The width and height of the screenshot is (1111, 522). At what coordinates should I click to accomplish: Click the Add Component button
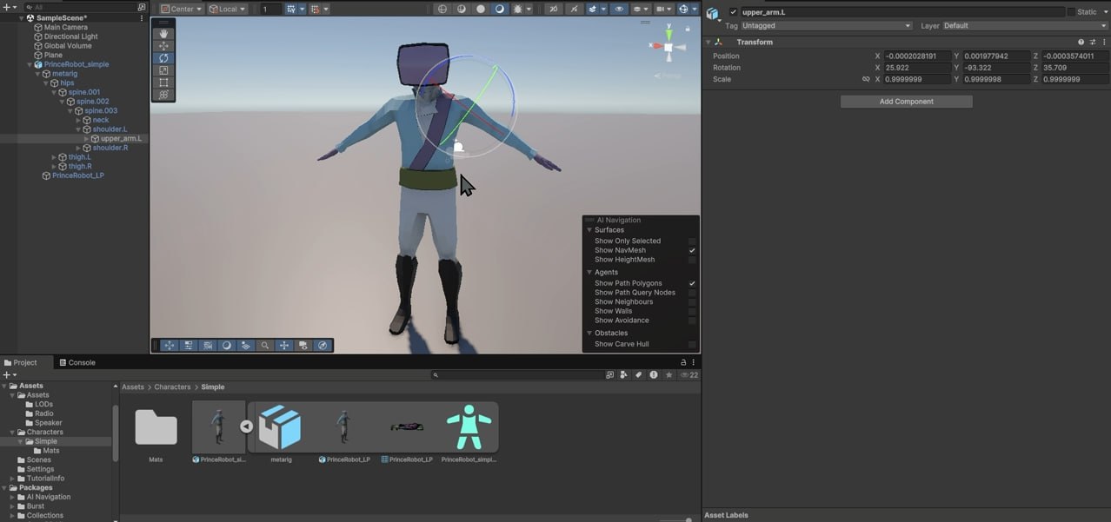click(906, 102)
